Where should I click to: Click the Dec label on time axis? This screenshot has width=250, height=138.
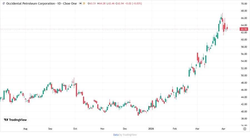click(x=125, y=129)
